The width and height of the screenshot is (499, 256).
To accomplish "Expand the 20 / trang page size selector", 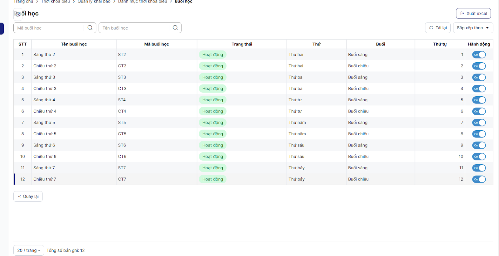I will pos(29,250).
